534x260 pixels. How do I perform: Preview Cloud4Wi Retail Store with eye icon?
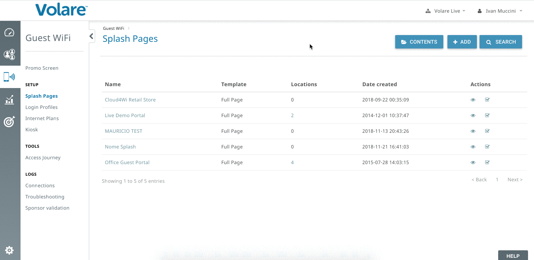(473, 100)
